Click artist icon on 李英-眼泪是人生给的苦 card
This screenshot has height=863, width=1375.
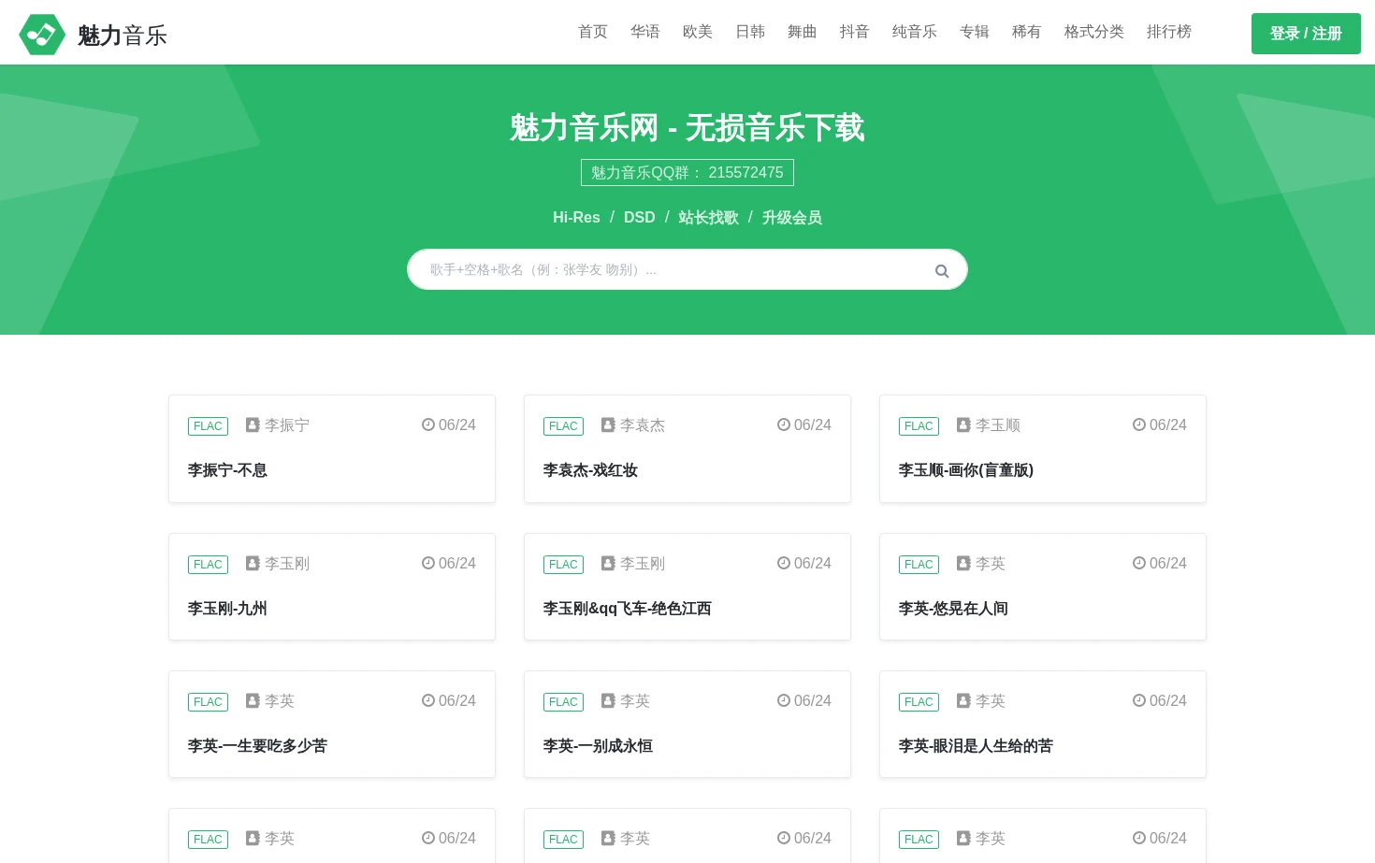(963, 700)
